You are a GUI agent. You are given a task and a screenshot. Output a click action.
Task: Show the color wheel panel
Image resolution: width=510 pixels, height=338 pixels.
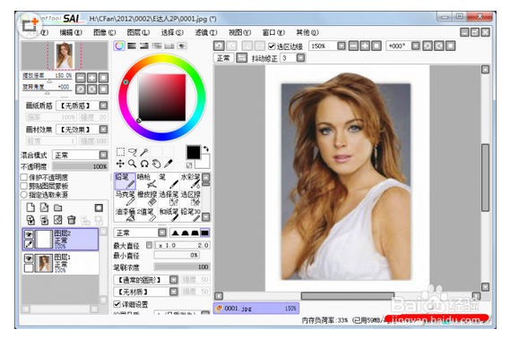coord(119,46)
